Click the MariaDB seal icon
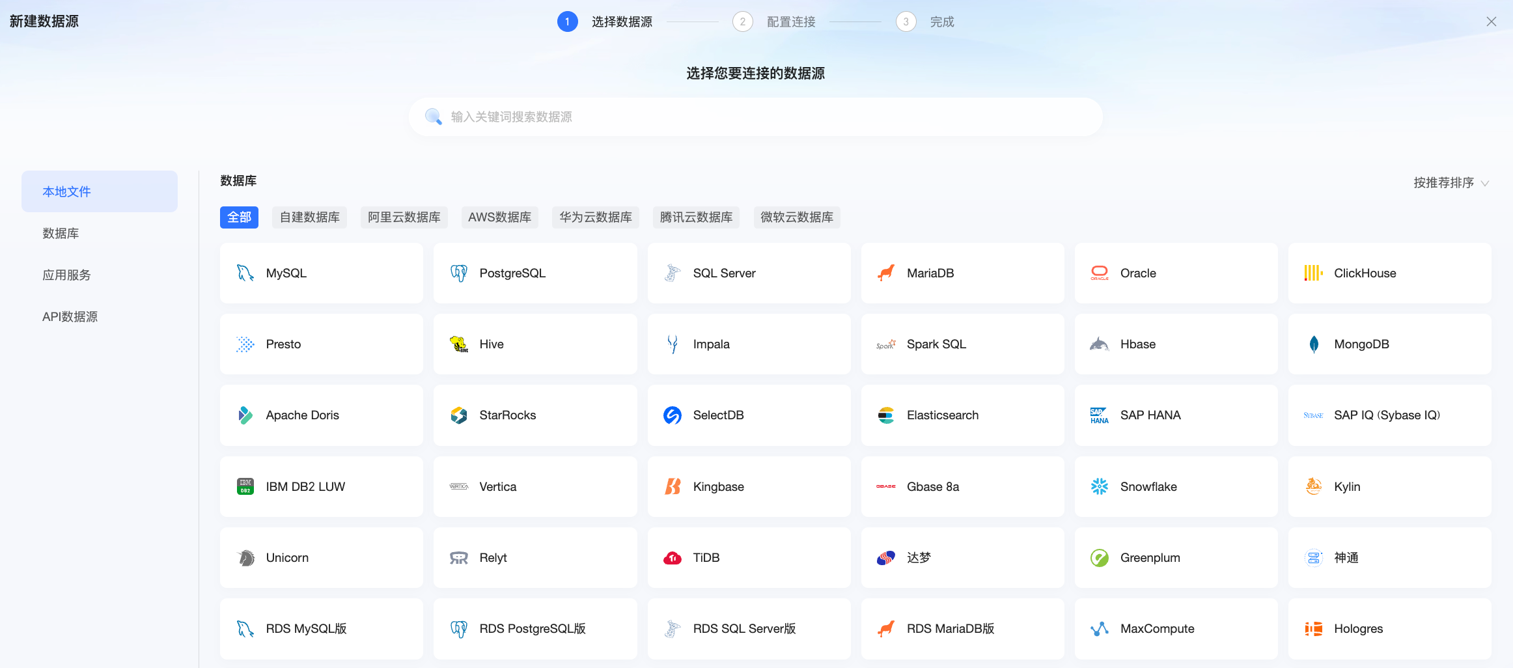The width and height of the screenshot is (1513, 668). point(886,273)
